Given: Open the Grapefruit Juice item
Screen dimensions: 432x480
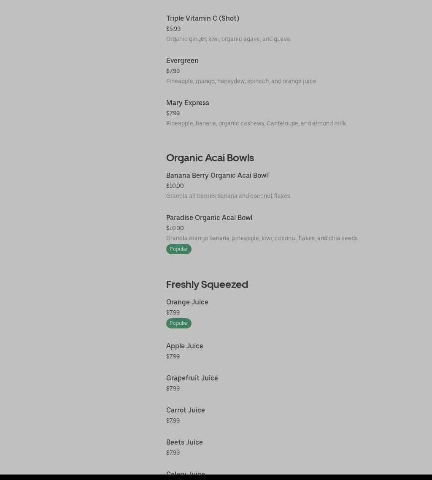Looking at the screenshot, I should click(192, 378).
